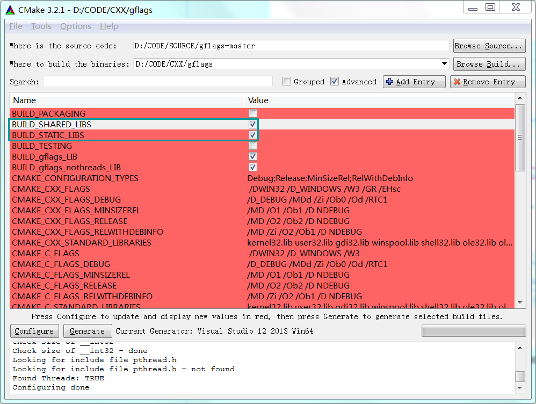Image resolution: width=536 pixels, height=404 pixels.
Task: Select the CMAKE_CXX_FLAGS_RELEASE entry name
Action: (70, 221)
